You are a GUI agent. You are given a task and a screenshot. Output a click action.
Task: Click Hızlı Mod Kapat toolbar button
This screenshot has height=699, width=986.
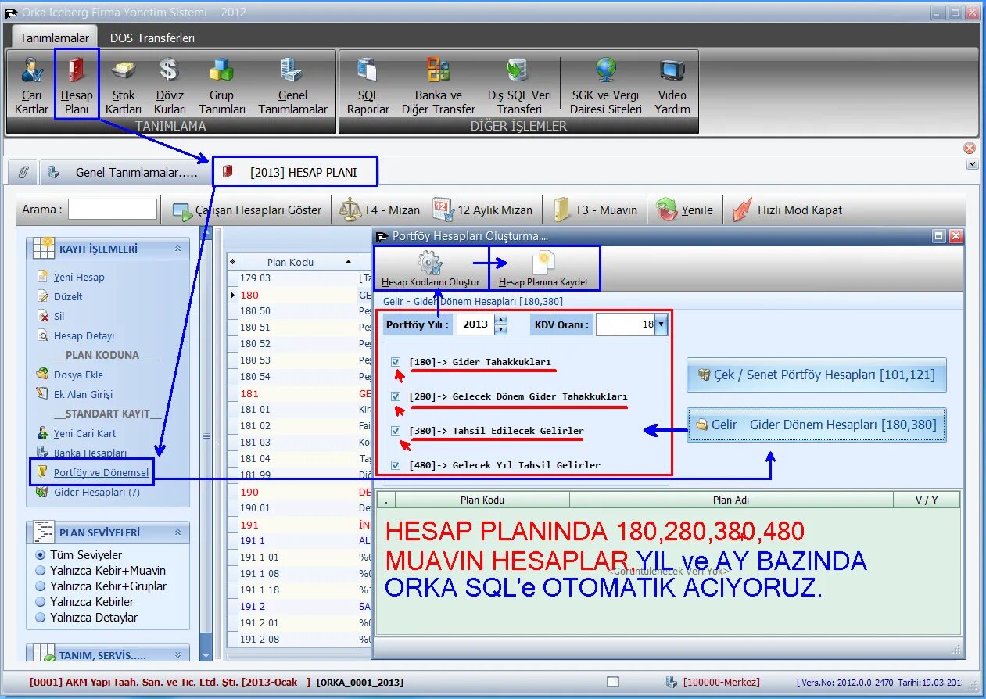(x=787, y=210)
